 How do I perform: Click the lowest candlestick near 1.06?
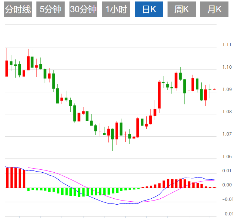click(112, 140)
